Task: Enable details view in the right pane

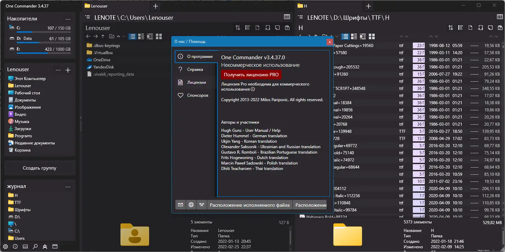Action: (354, 36)
